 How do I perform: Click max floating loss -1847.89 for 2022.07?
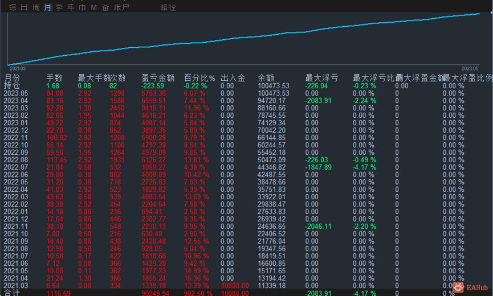pos(318,167)
